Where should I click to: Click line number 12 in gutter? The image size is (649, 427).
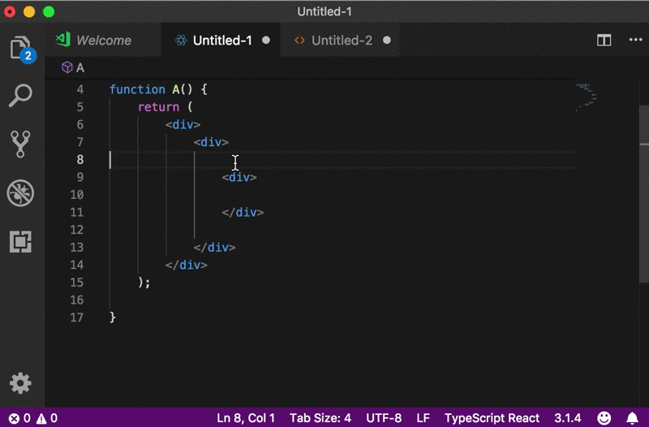click(76, 230)
